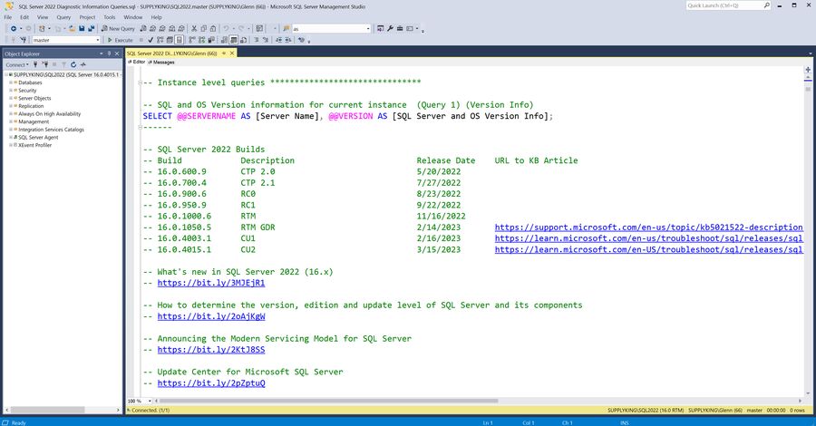Pin the SQL Server 2022 document tab

(x=224, y=53)
